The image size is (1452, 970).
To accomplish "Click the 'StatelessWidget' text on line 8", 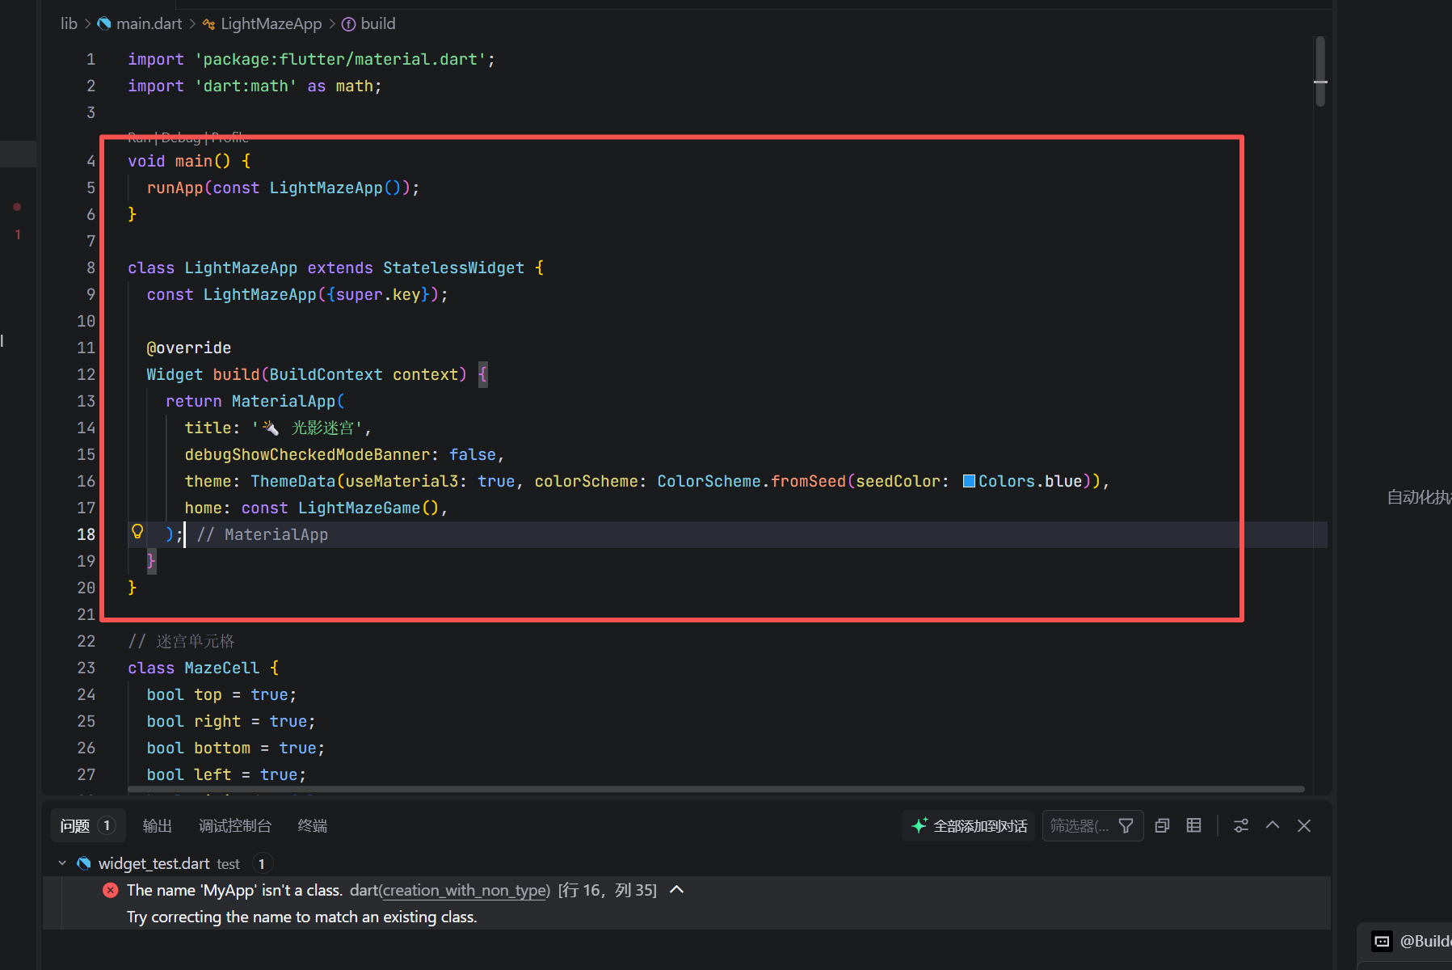I will pyautogui.click(x=453, y=268).
